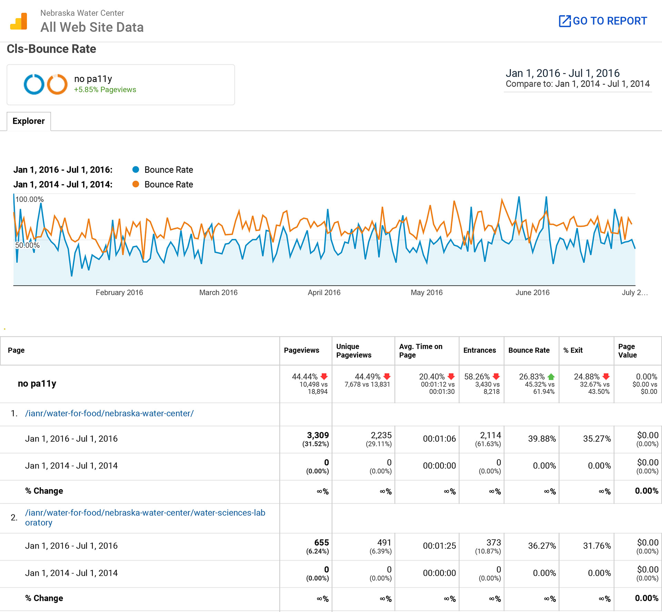Click the Compare to: Jan 1, 2014 text
The image size is (662, 612).
(x=578, y=84)
